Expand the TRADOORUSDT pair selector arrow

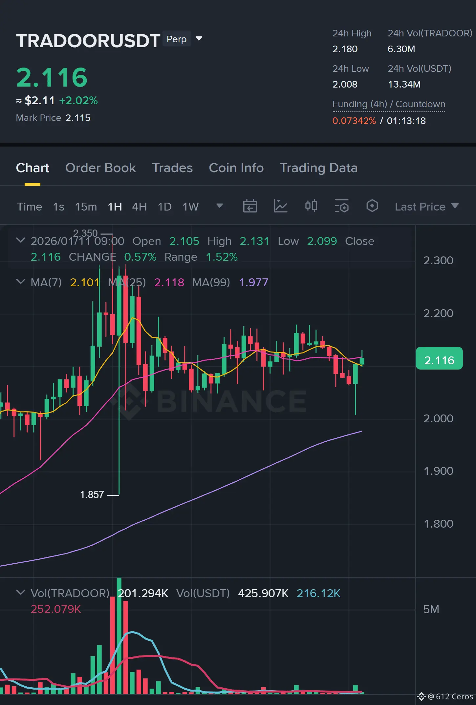pos(199,39)
